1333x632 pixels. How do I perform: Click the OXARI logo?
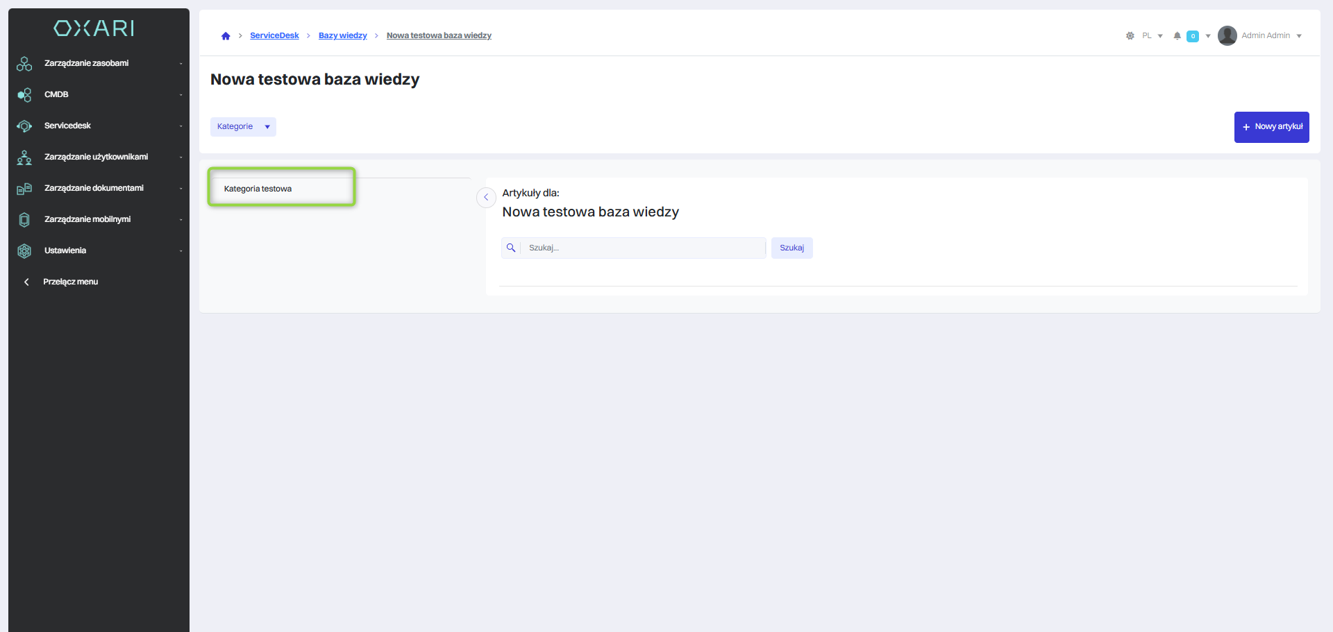(94, 28)
